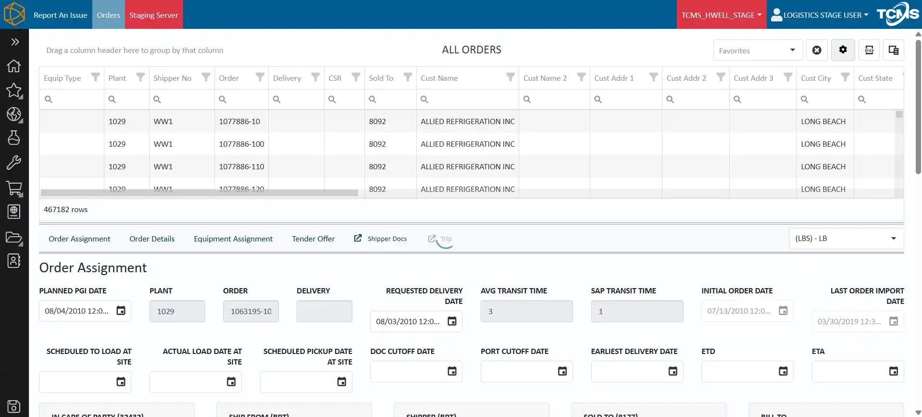Filter the Cust Addr 1 column
This screenshot has width=922, height=417.
pyautogui.click(x=653, y=77)
